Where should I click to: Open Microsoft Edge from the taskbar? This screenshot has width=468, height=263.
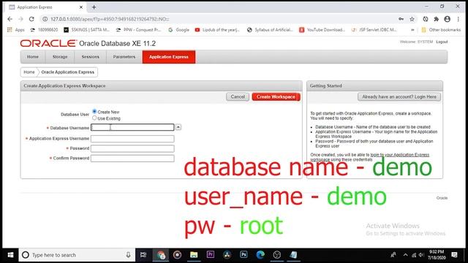pos(260,255)
